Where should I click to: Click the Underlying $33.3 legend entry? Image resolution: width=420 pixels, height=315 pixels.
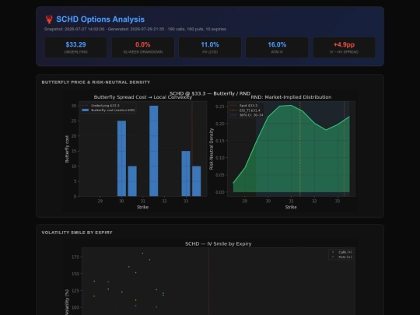pyautogui.click(x=100, y=106)
